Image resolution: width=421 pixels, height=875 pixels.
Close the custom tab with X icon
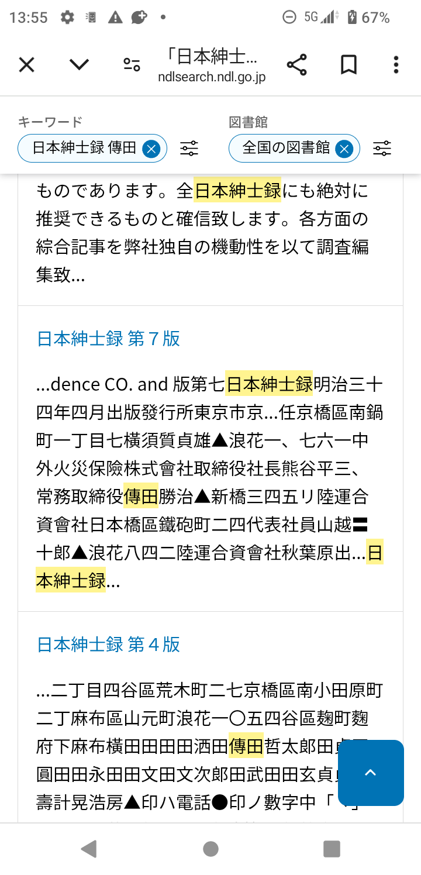[27, 65]
